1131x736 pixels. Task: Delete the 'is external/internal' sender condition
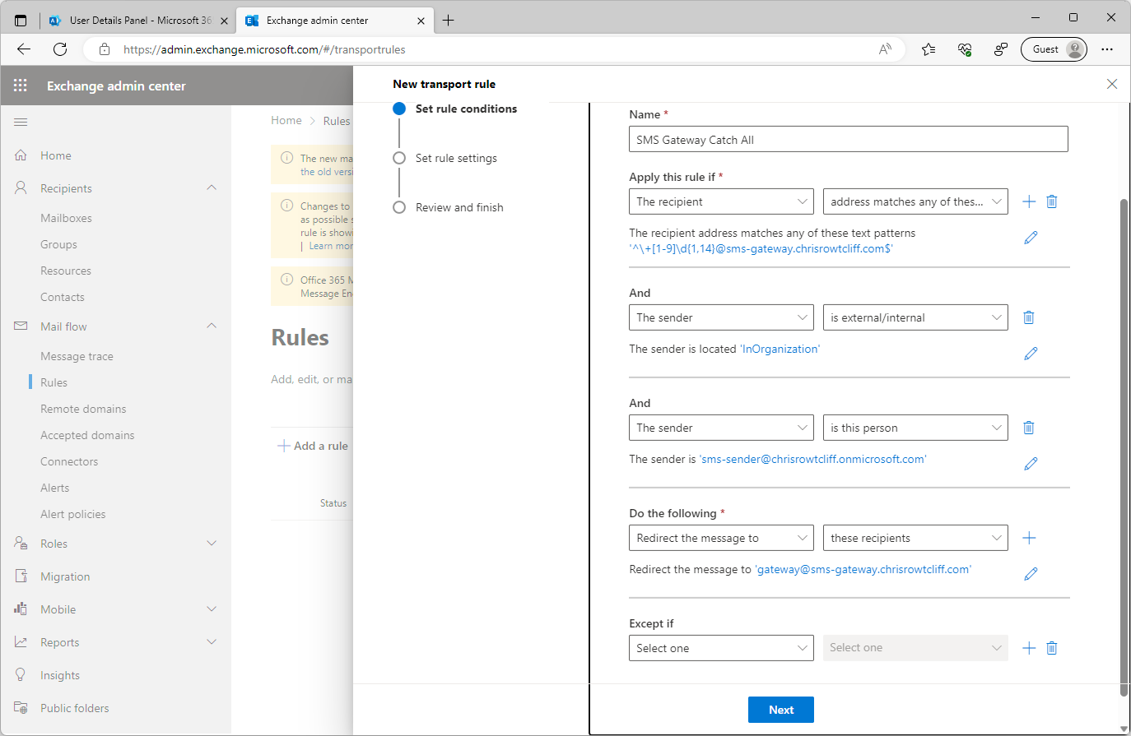coord(1028,317)
